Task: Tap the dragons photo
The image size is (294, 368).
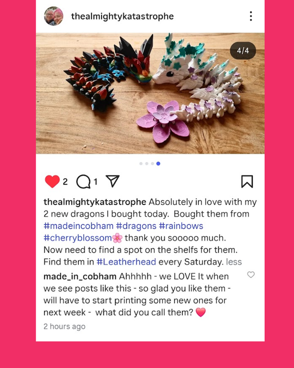Action: click(x=150, y=93)
